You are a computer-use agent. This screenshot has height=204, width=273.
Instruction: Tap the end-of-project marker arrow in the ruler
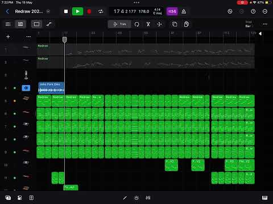pyautogui.click(x=260, y=33)
